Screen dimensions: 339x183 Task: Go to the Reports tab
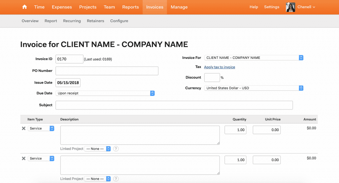pos(130,7)
